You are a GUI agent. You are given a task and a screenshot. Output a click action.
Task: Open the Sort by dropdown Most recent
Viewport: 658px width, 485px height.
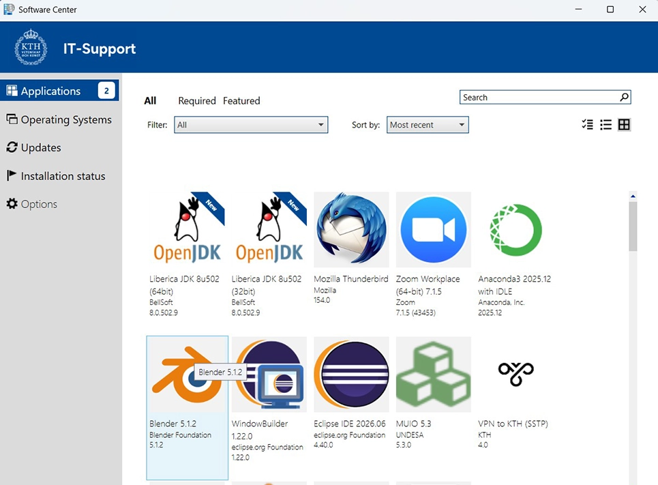(x=428, y=125)
